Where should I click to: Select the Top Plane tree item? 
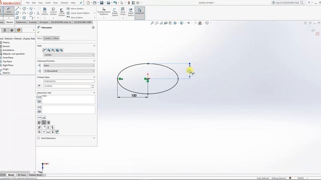7,61
